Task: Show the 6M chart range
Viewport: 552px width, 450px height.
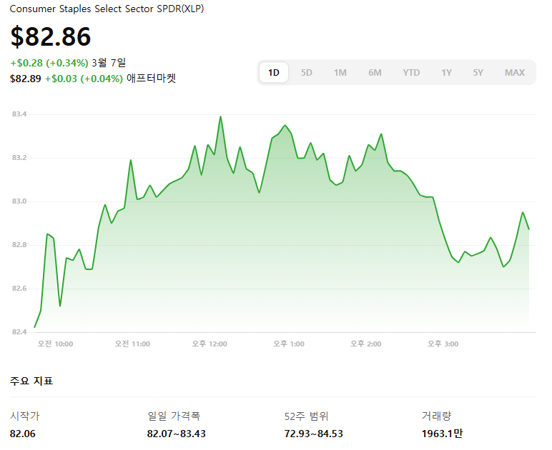Action: pyautogui.click(x=375, y=72)
